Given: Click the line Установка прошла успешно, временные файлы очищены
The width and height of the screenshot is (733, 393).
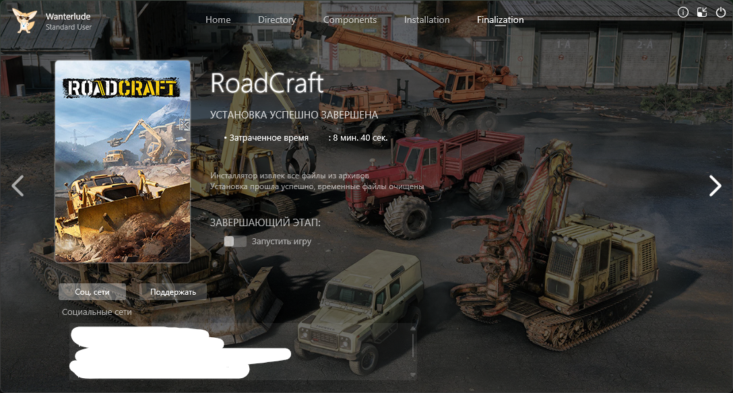Looking at the screenshot, I should 317,186.
